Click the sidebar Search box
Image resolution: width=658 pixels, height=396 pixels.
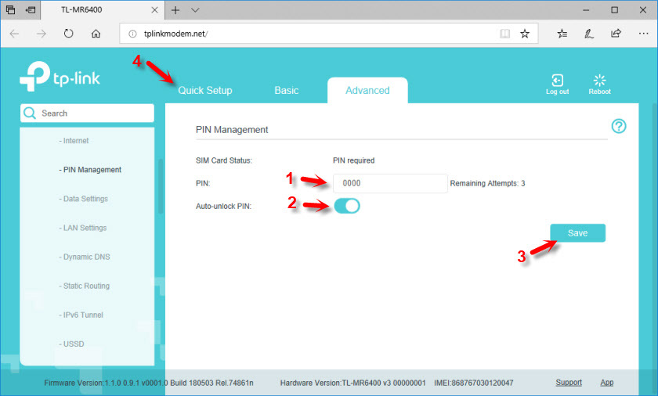click(87, 113)
